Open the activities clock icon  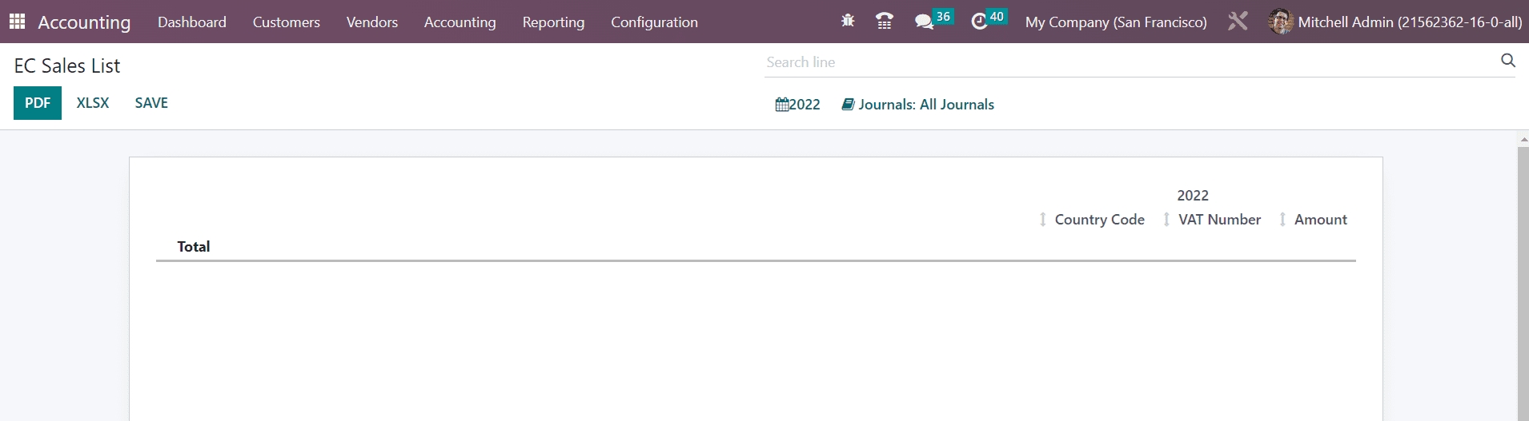click(979, 22)
